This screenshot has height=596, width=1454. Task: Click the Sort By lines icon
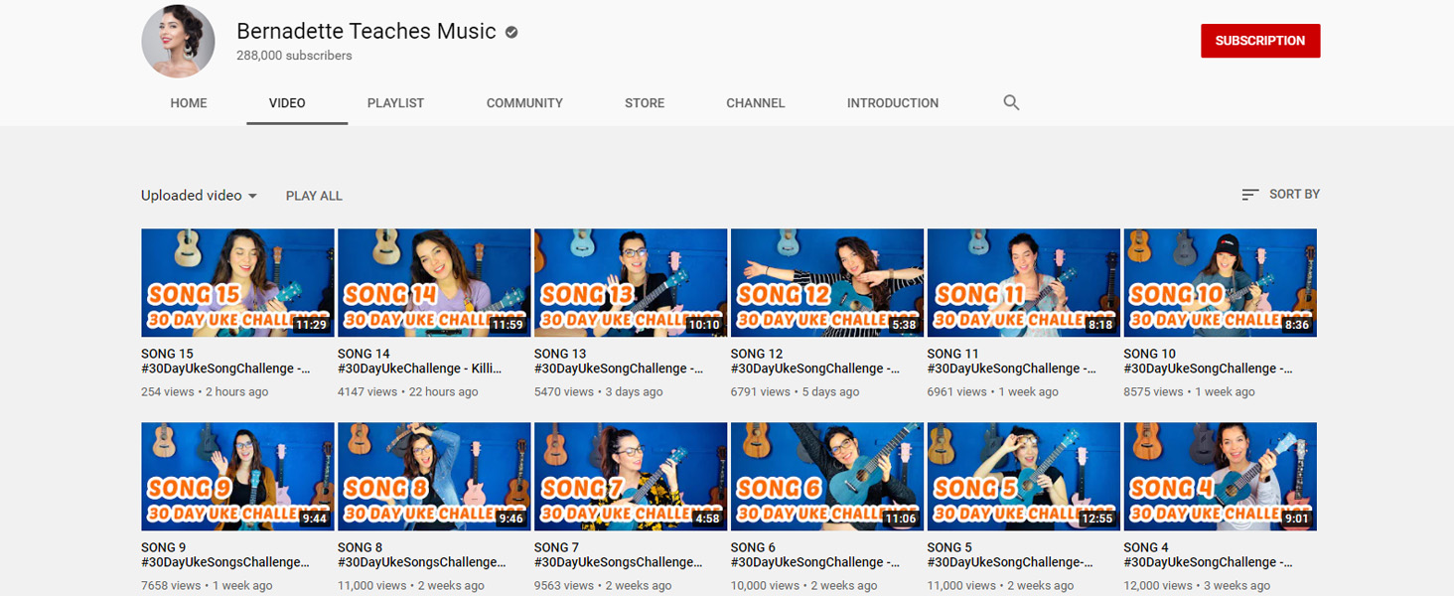[1250, 195]
